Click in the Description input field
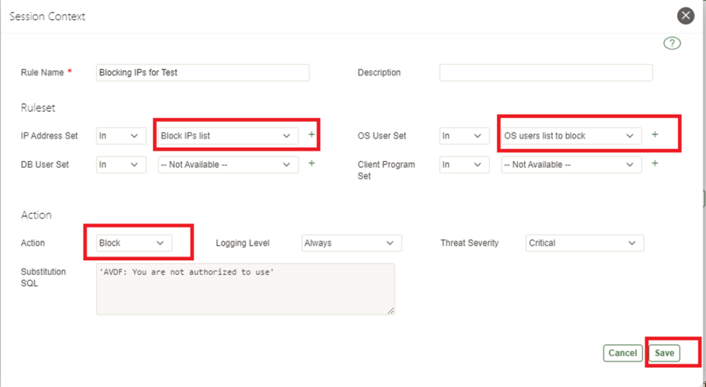This screenshot has height=387, width=706. [x=545, y=72]
